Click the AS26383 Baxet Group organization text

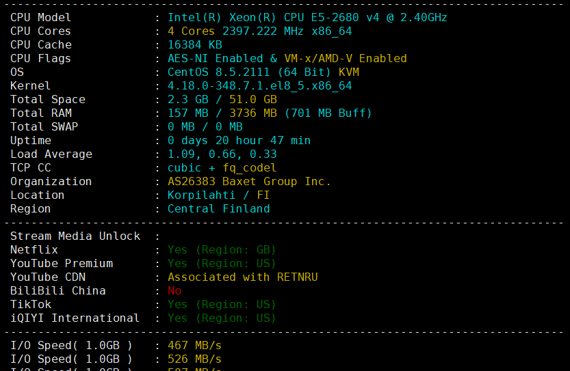point(249,182)
